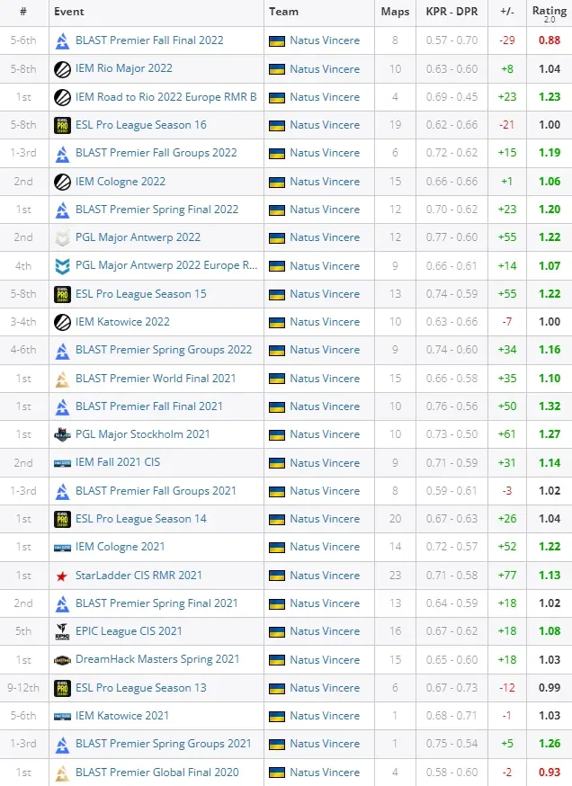Click 0.88 rating for BLAST Fall Final 2022

[x=550, y=40]
